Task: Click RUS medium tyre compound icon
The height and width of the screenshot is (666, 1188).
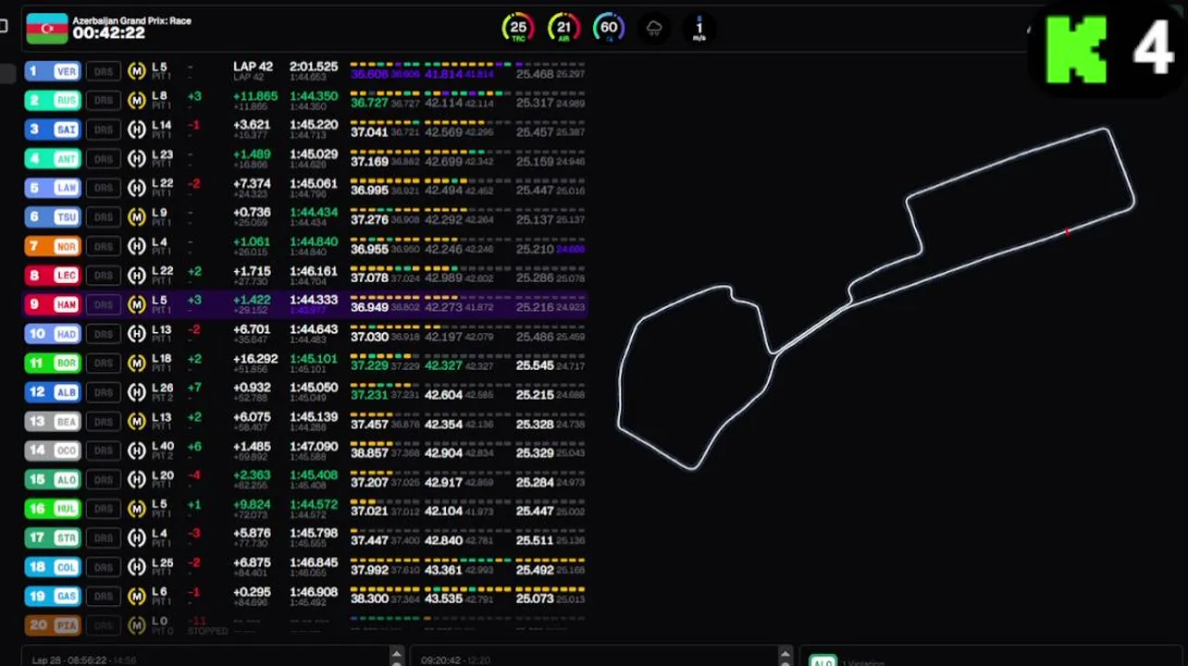Action: (137, 100)
